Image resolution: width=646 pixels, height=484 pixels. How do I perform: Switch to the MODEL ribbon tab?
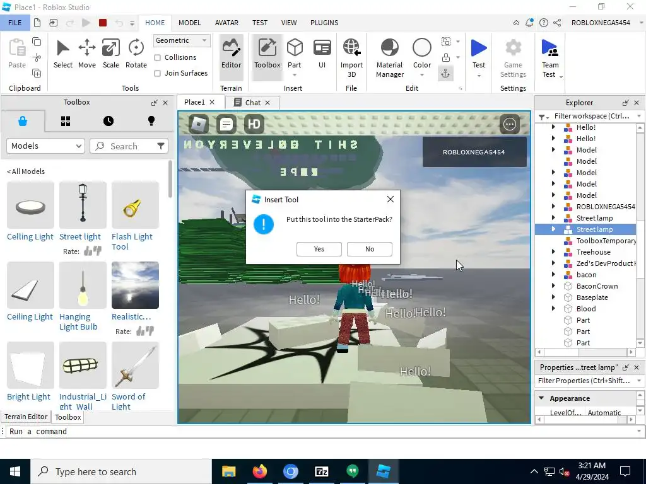[x=189, y=23]
